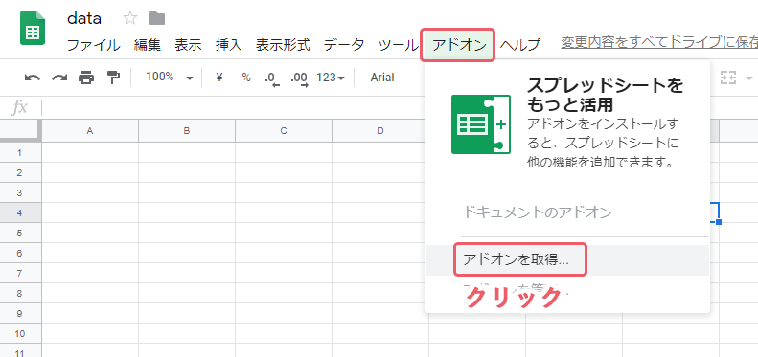Open the ファイル menu
This screenshot has width=758, height=357.
pos(93,45)
